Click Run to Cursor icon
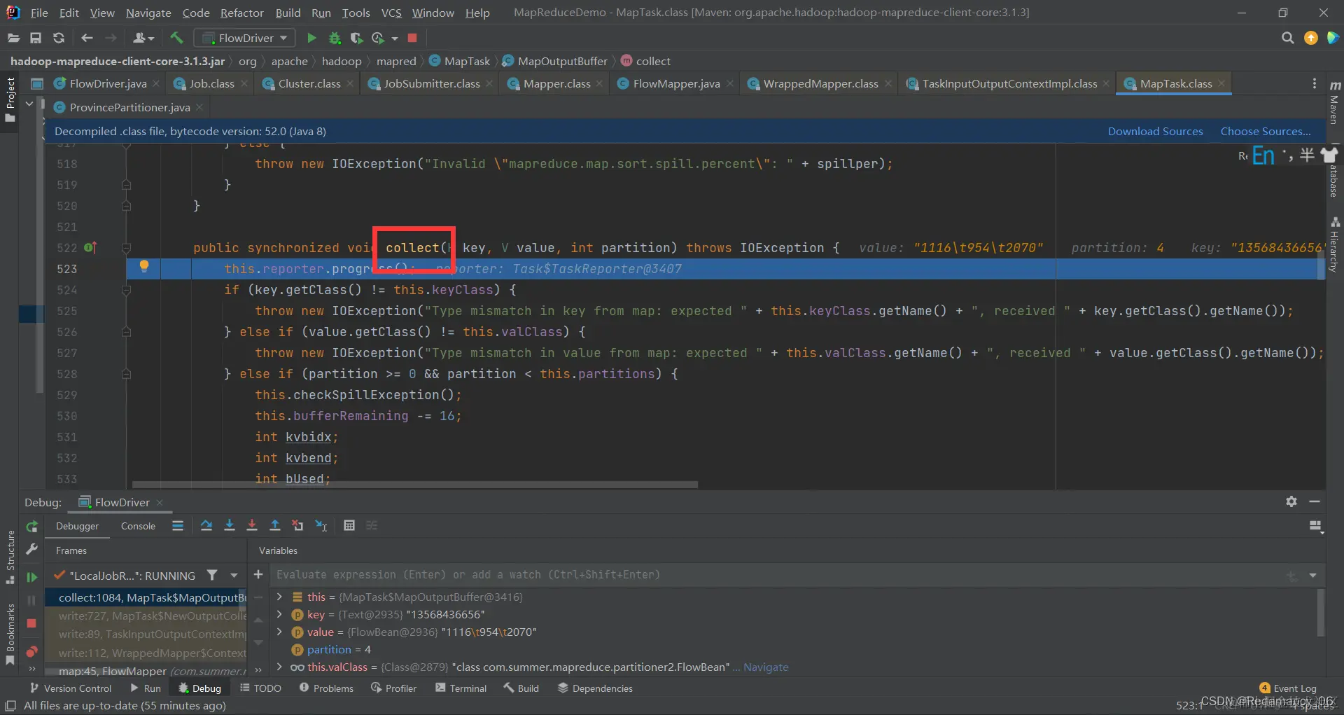Image resolution: width=1344 pixels, height=715 pixels. 321,526
